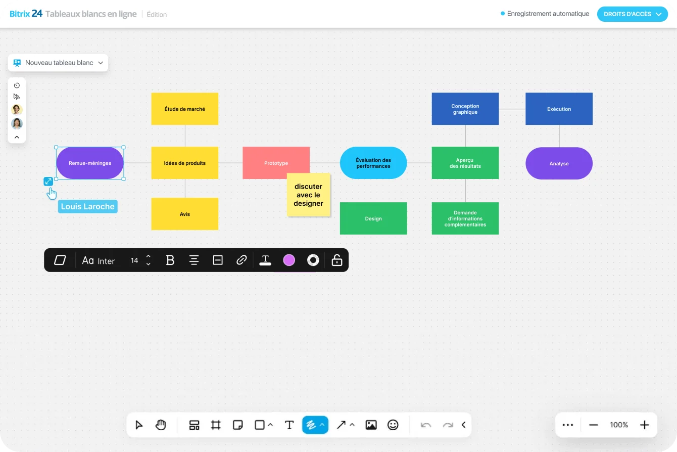
Task: Select the hand pan tool
Action: [x=161, y=425]
